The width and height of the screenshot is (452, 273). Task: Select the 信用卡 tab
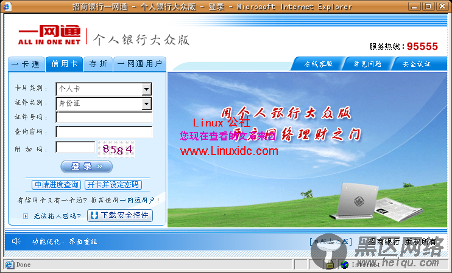click(x=65, y=64)
